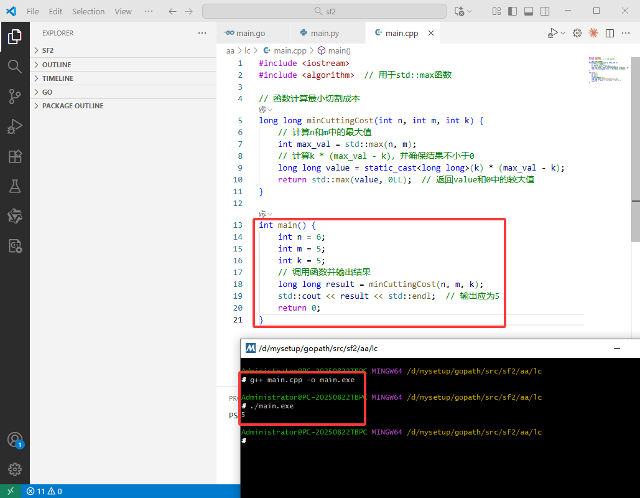
Task: Open the Manage gear at bottom left
Action: point(15,469)
